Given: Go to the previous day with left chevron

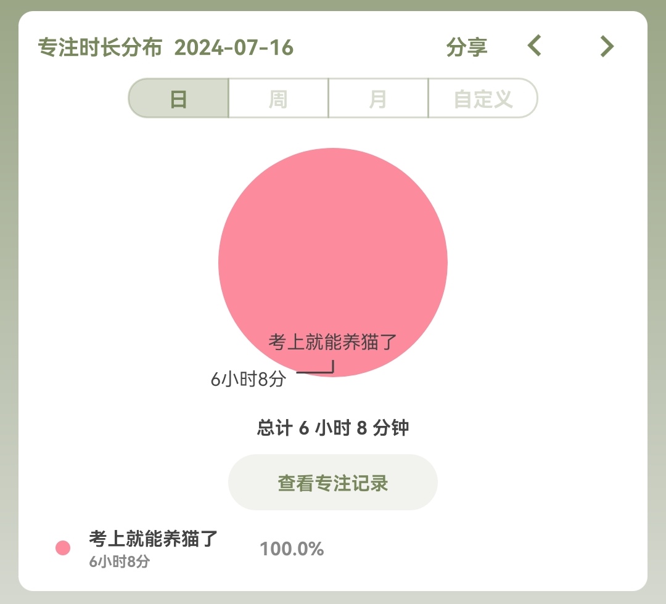Looking at the screenshot, I should tap(535, 46).
